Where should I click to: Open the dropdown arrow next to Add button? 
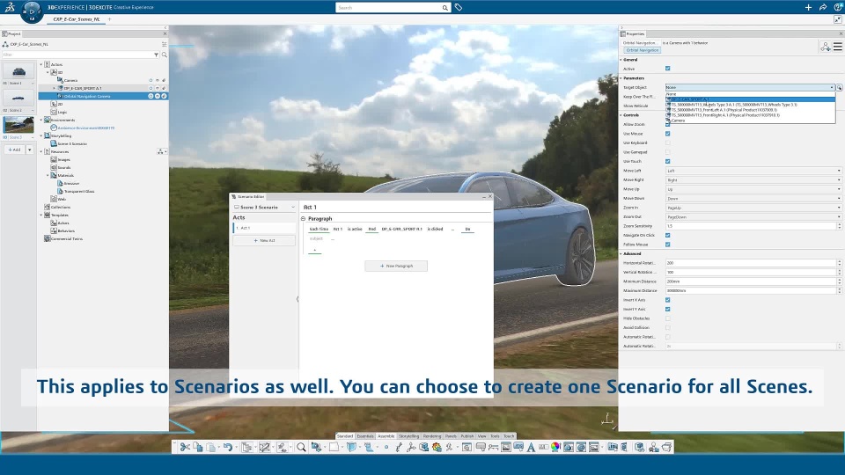[30, 150]
